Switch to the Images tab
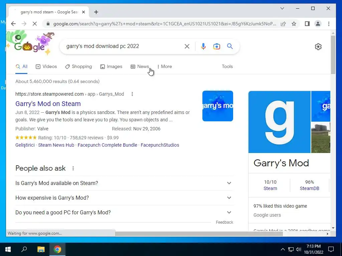 (x=111, y=67)
